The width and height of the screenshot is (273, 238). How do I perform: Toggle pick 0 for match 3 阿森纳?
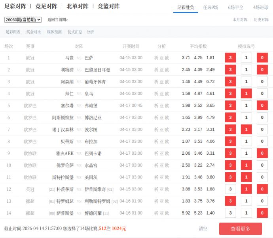[262, 82]
